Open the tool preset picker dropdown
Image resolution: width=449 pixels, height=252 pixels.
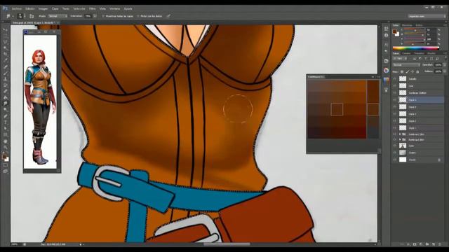9,16
